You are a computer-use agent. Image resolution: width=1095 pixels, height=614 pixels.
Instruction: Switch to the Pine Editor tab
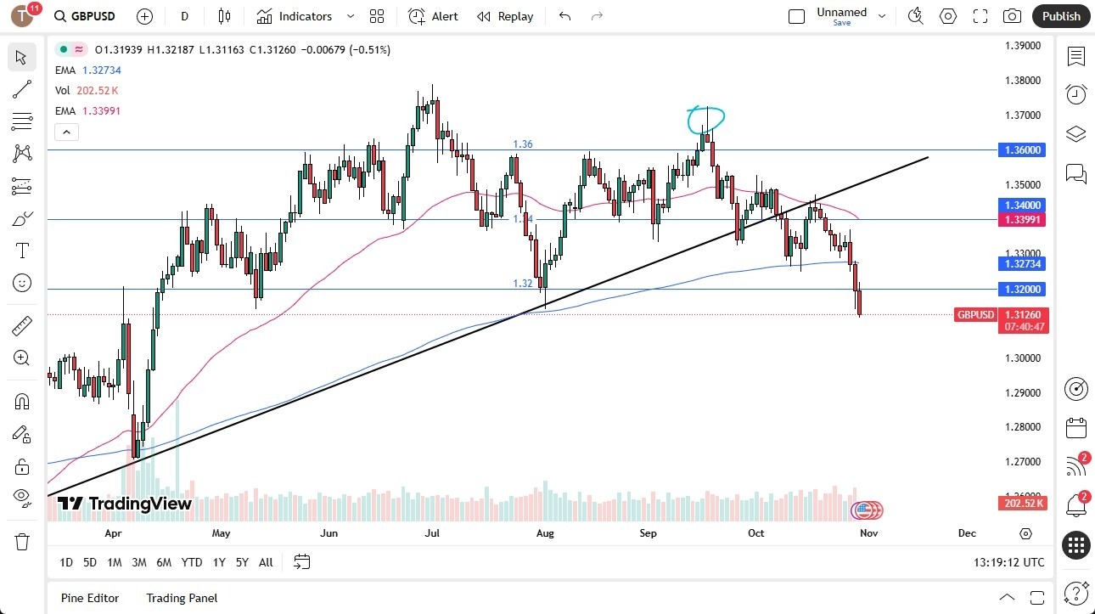(x=89, y=598)
